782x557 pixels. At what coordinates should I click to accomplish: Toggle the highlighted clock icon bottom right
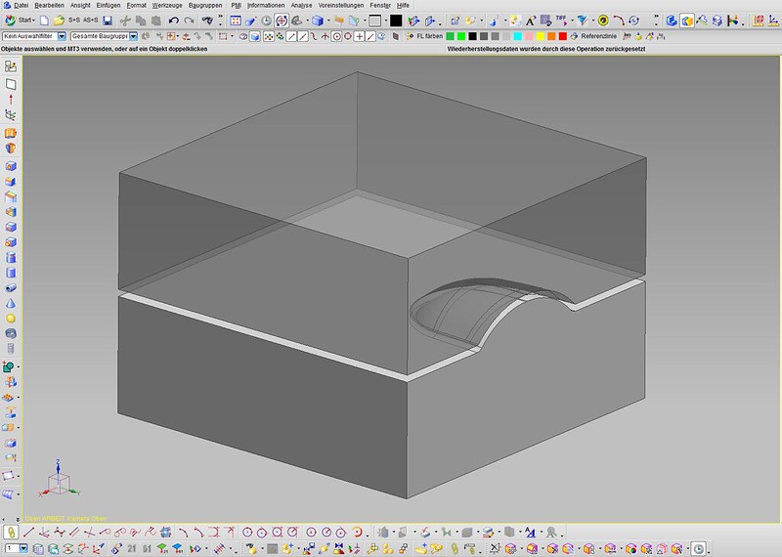(x=699, y=549)
